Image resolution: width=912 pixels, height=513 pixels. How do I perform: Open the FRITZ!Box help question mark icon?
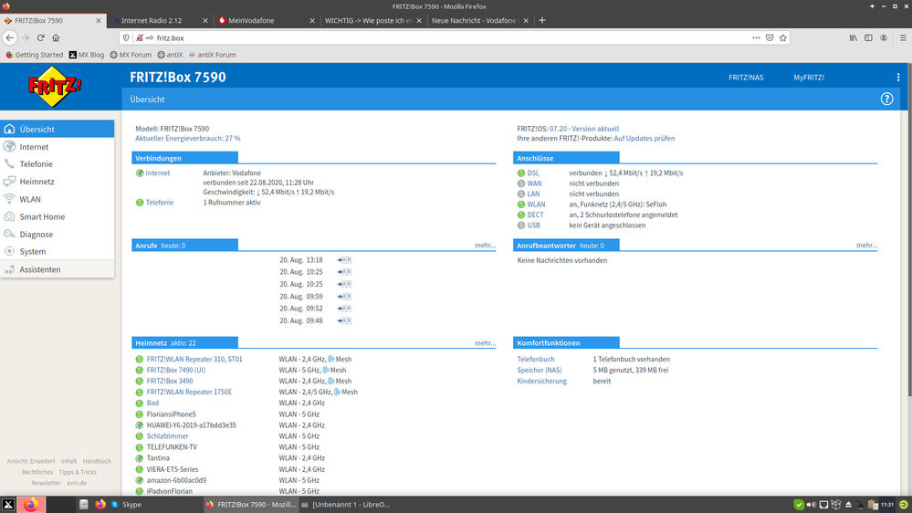[886, 99]
